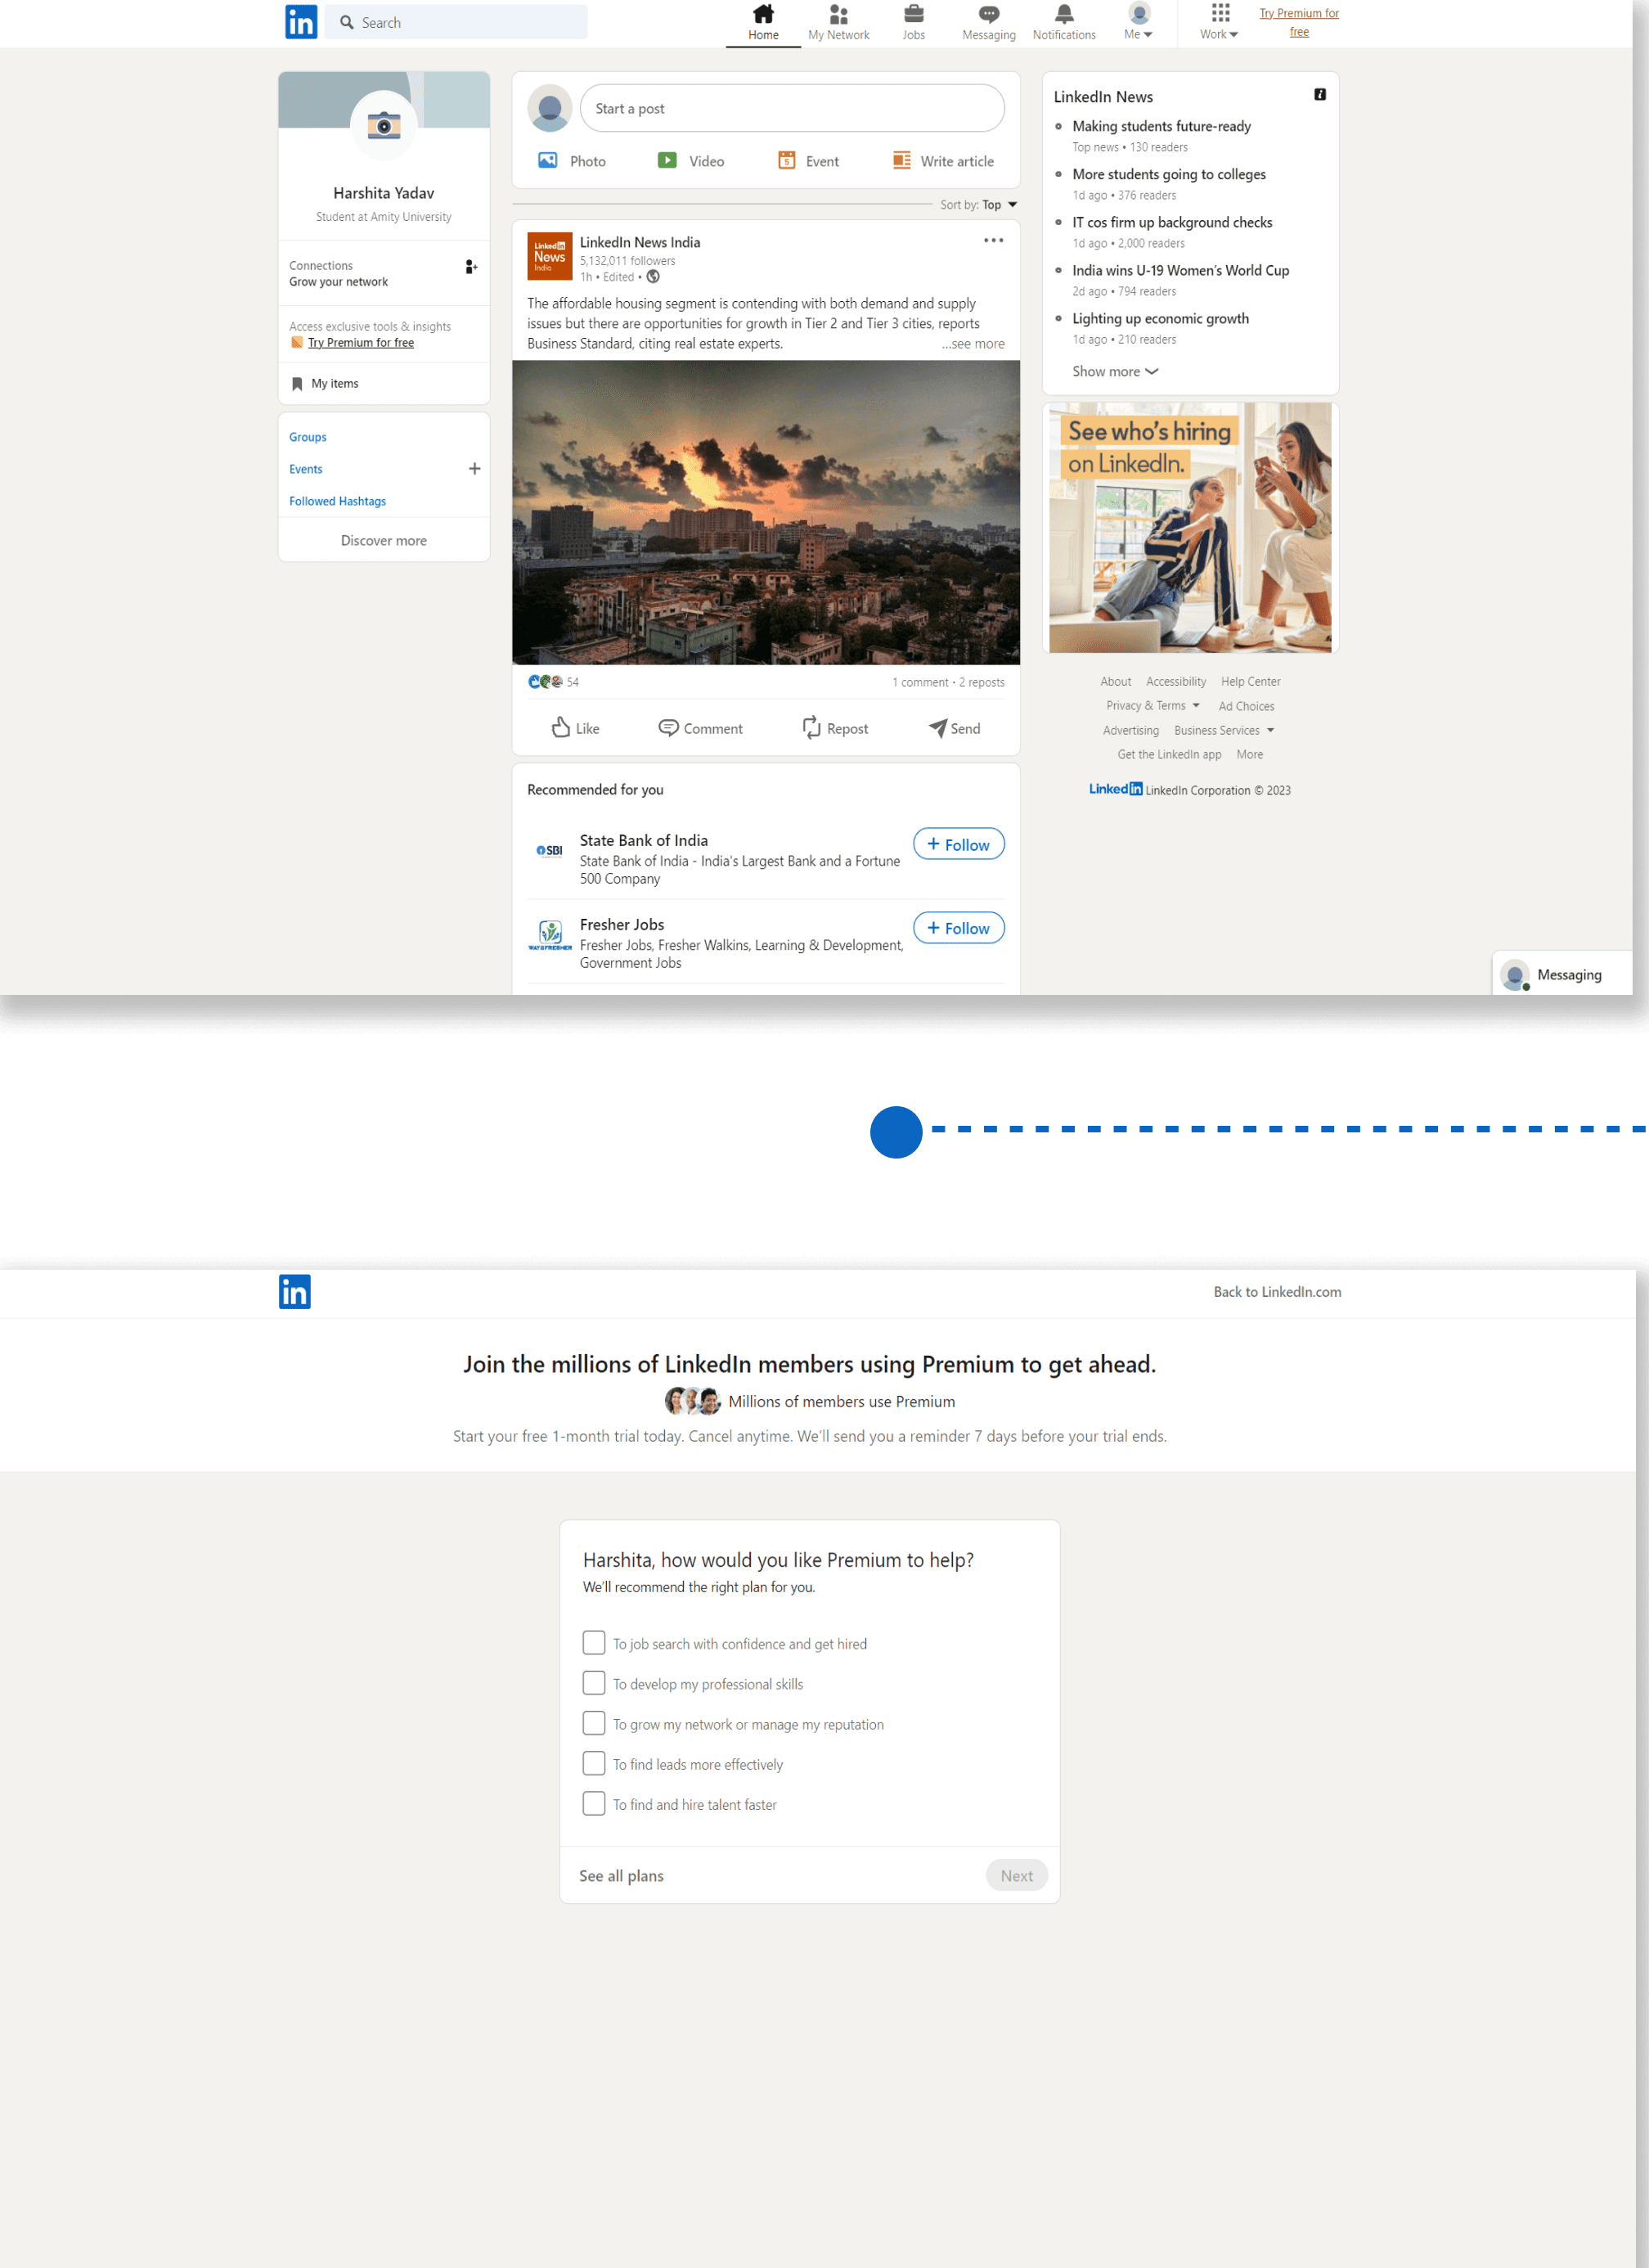This screenshot has width=1649, height=2268.
Task: Click the Repost icon under the post
Action: [x=811, y=727]
